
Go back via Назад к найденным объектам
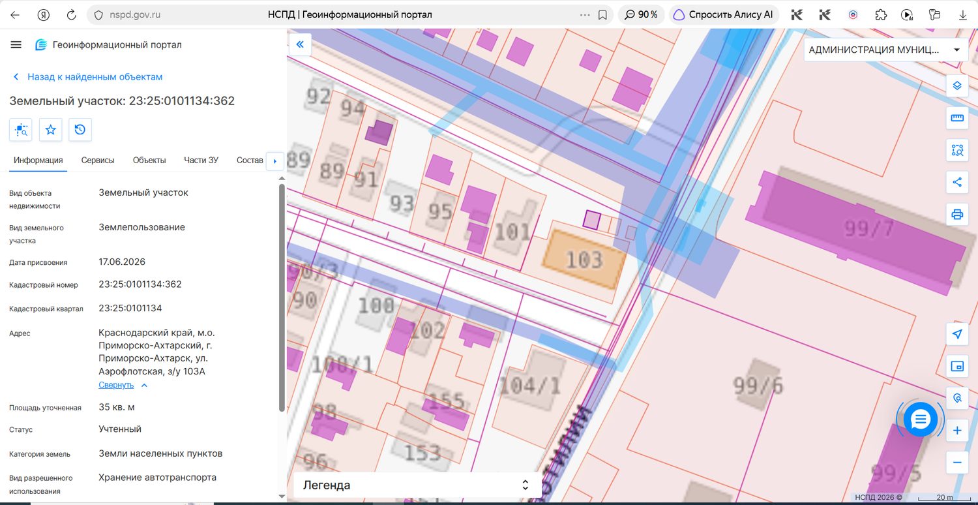(87, 76)
